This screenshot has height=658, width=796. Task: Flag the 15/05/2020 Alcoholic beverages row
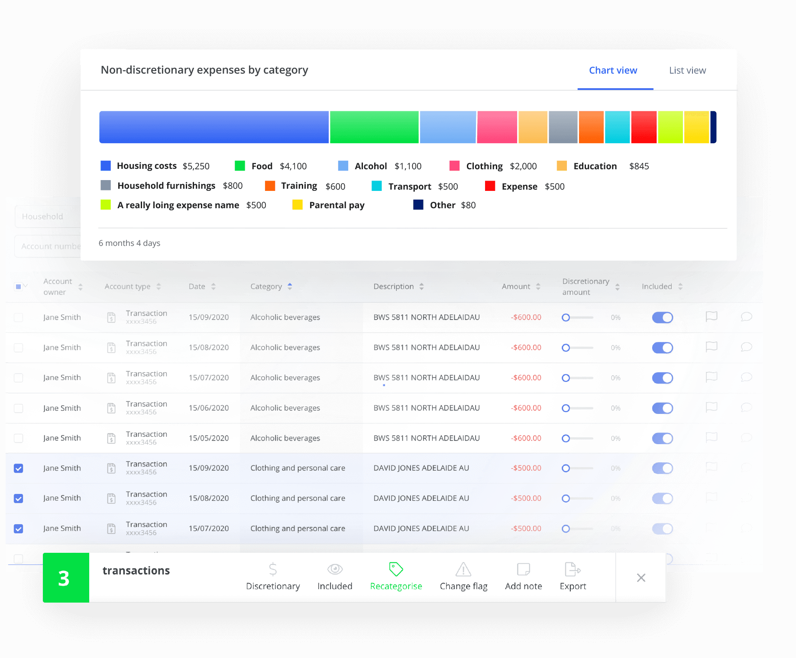[712, 438]
